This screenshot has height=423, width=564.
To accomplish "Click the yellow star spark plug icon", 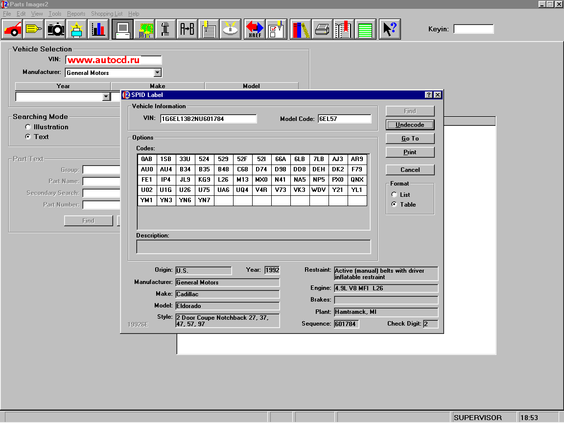I will pos(76,29).
